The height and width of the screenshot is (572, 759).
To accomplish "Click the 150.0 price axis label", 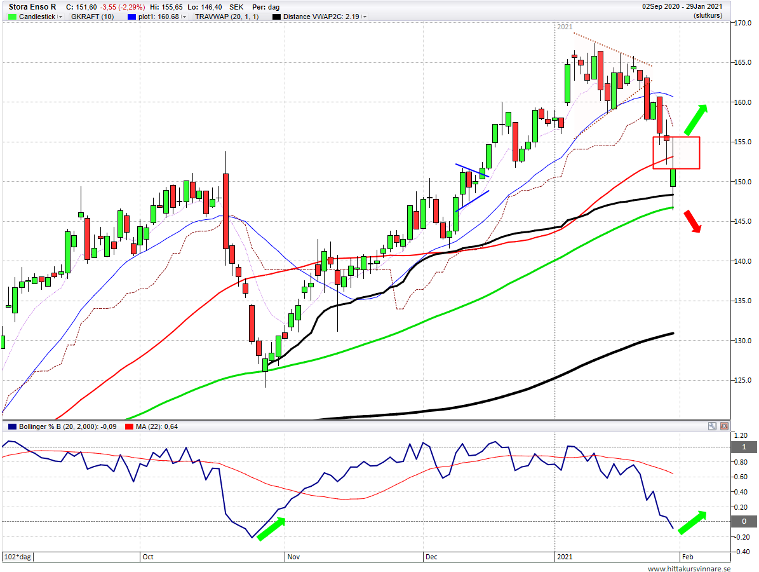I will point(743,182).
